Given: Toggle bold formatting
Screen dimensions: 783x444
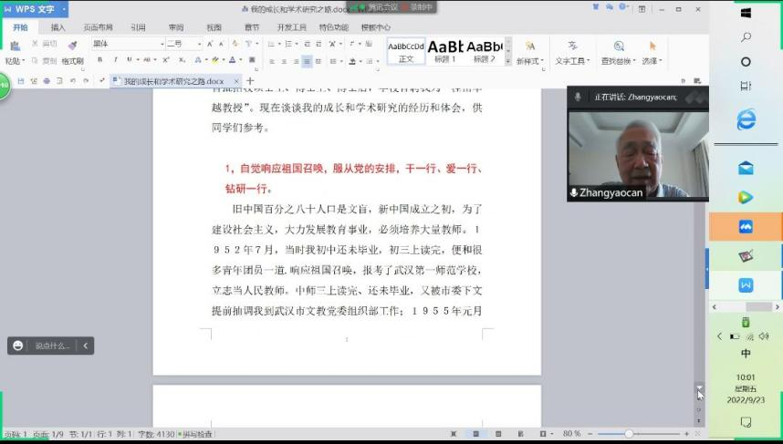Looking at the screenshot, I should tap(100, 60).
